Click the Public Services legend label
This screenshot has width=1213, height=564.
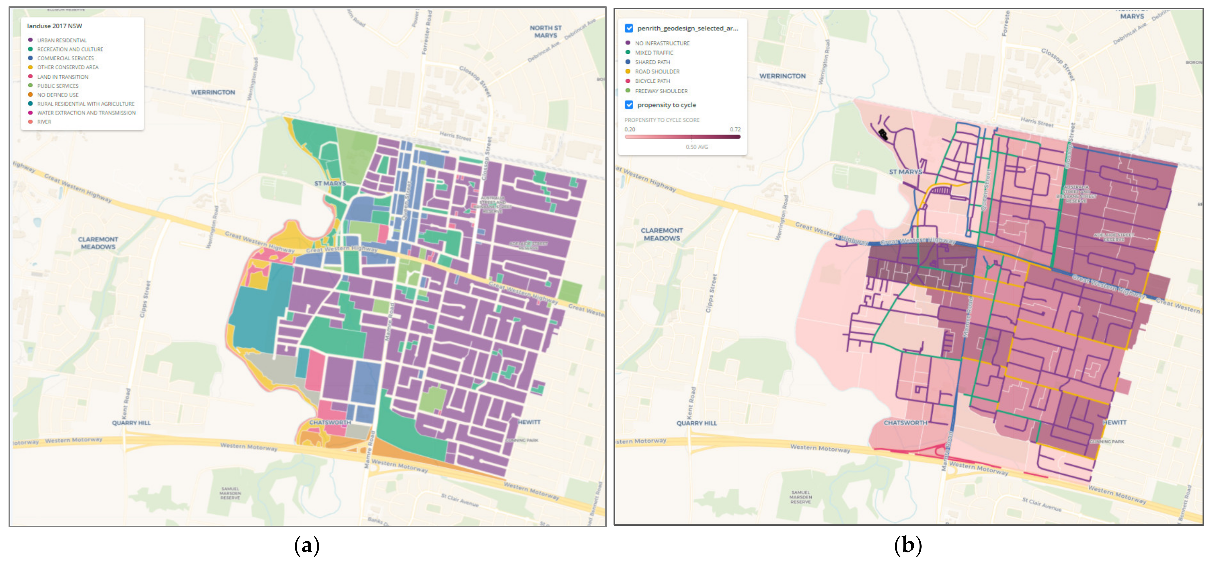(x=58, y=86)
